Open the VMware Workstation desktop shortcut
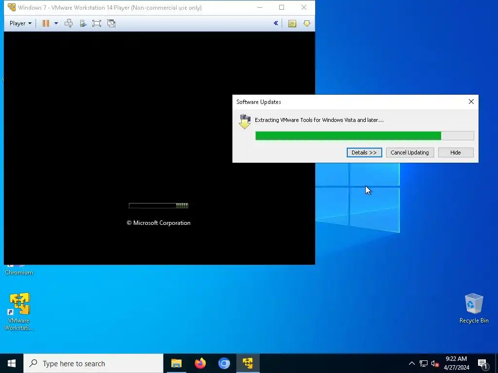 19,311
